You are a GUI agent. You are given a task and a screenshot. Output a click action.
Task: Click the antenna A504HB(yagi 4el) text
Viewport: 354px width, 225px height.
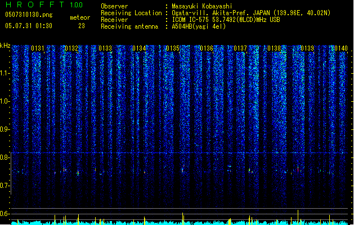199,26
